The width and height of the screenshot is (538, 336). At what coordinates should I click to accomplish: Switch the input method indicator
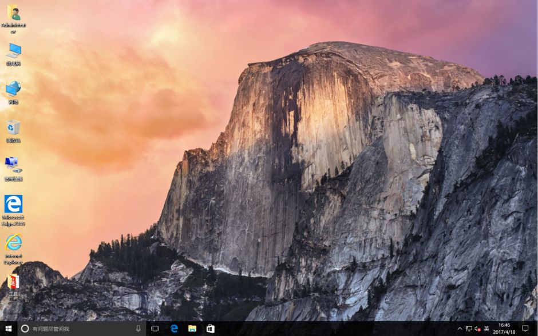click(x=486, y=329)
